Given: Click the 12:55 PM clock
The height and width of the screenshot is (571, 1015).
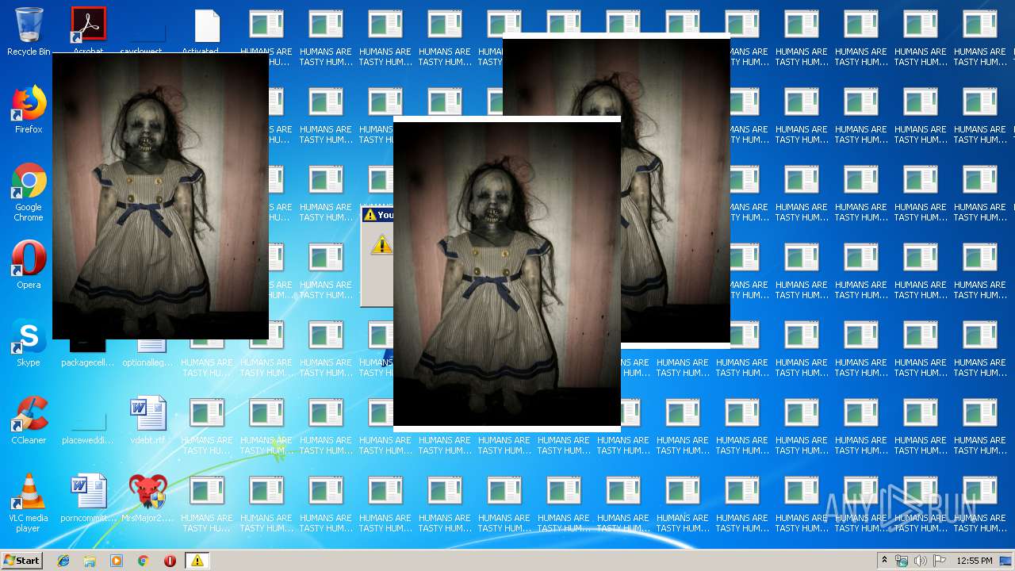Looking at the screenshot, I should [975, 561].
